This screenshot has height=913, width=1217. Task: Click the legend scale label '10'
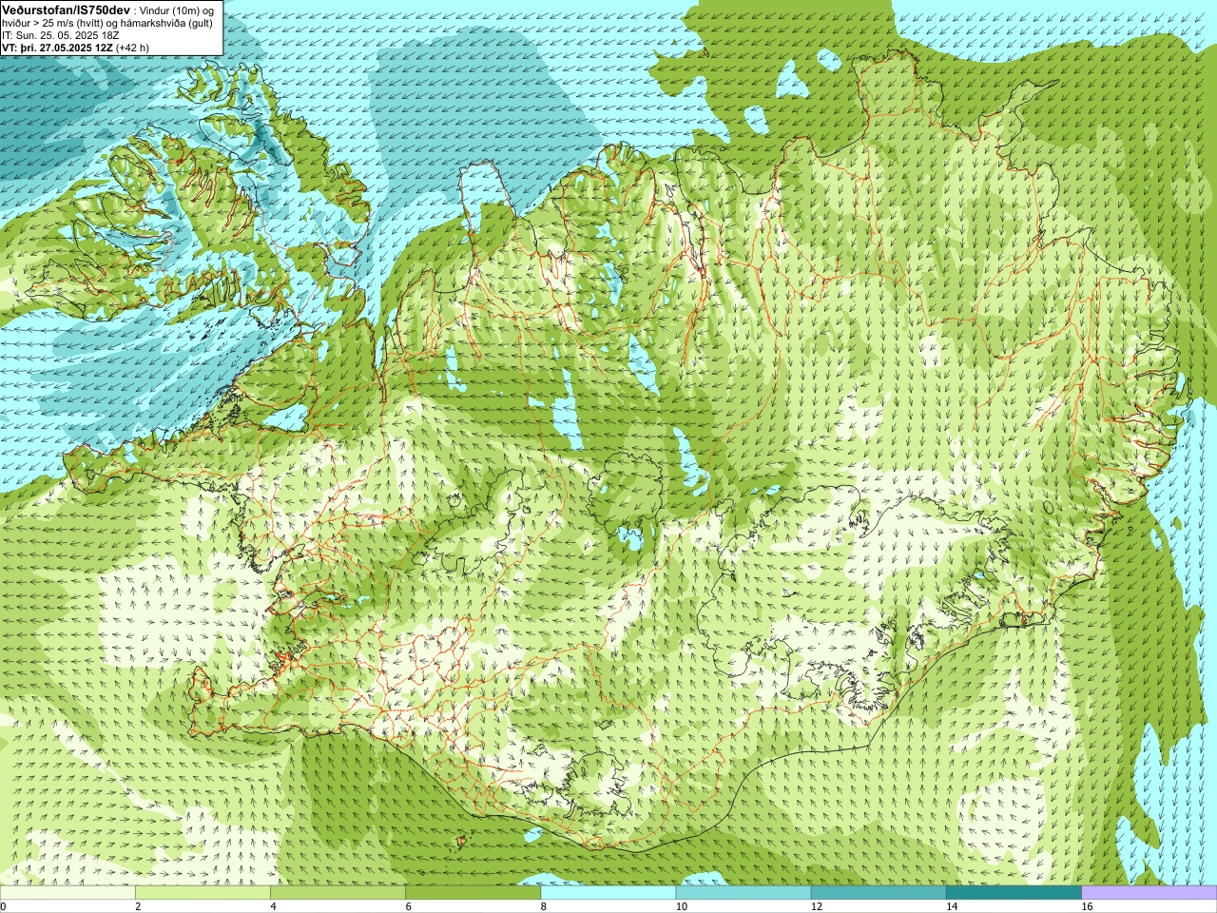[682, 906]
